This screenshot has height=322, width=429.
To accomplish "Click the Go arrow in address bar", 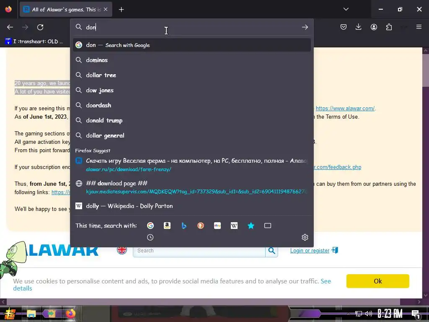I will coord(305,27).
